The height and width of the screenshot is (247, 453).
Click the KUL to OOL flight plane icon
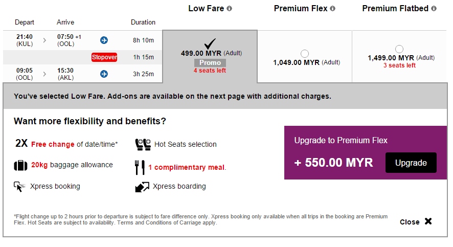coord(104,40)
